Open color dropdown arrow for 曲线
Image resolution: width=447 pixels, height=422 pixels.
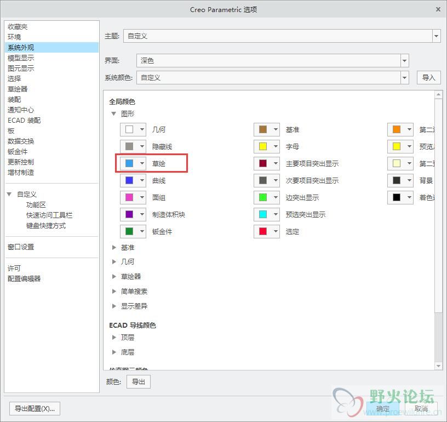coord(142,180)
